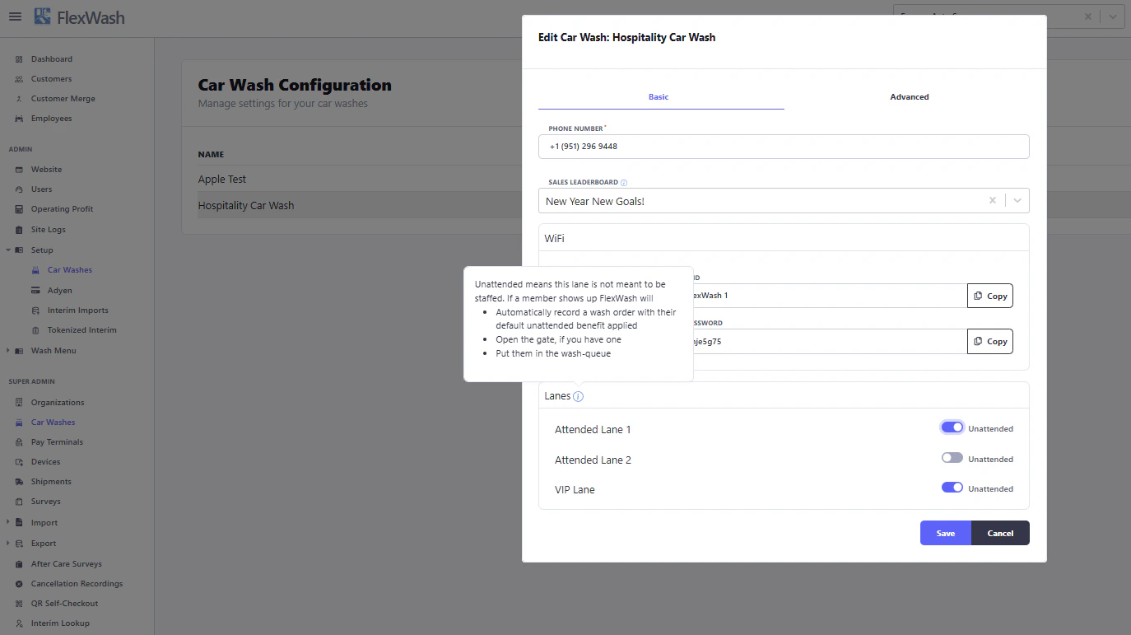Go to Adyen settings page

[59, 291]
